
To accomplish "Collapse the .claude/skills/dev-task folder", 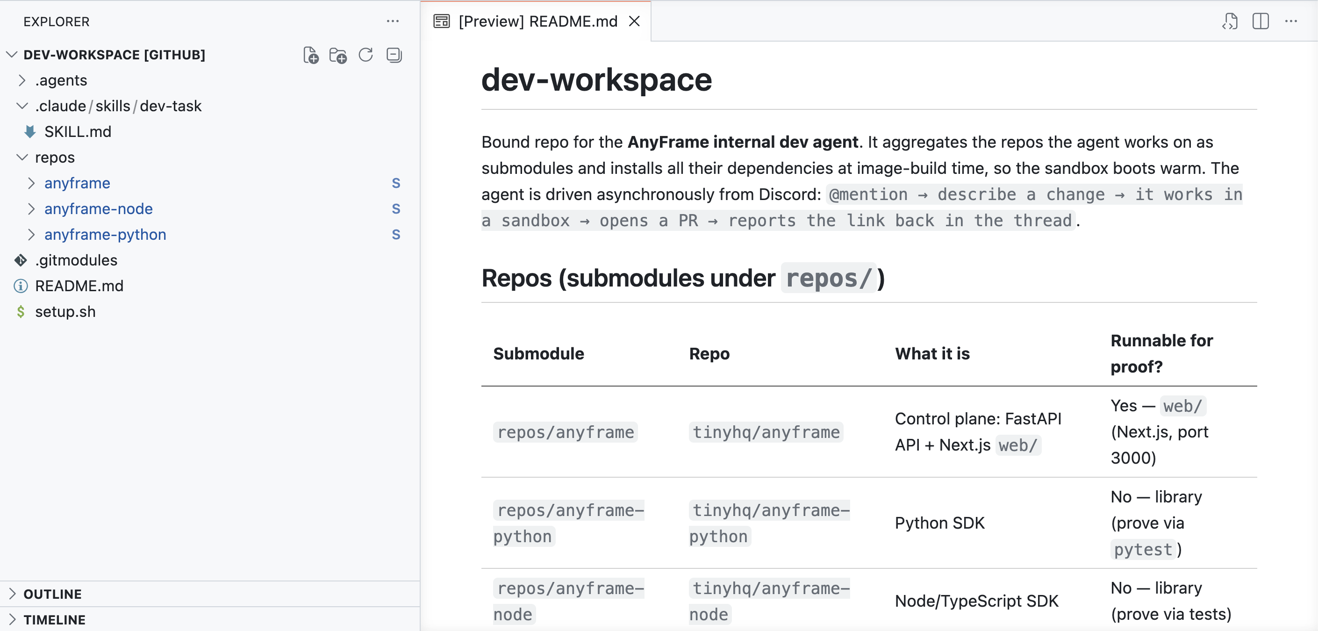I will tap(22, 106).
